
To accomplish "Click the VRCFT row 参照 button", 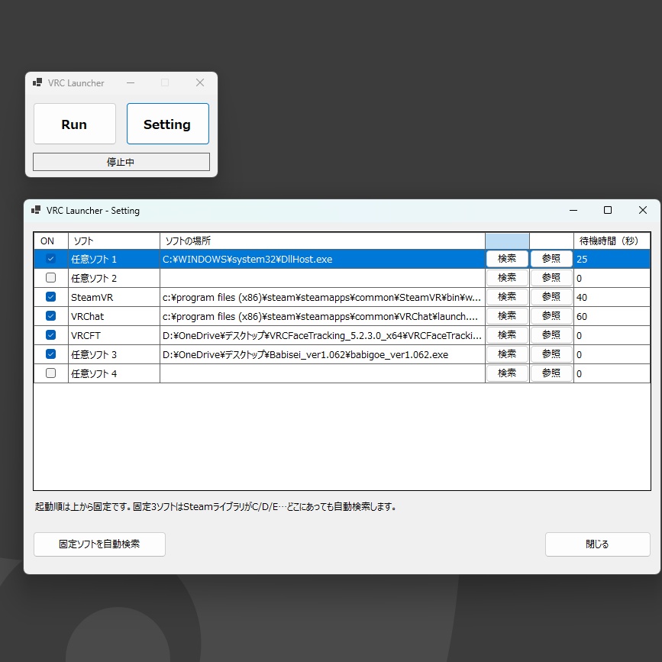I will point(551,335).
